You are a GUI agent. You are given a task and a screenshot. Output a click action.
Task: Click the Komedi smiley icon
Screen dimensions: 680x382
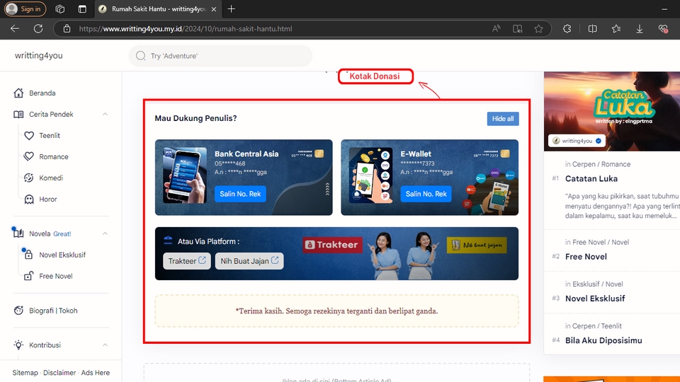(x=28, y=178)
